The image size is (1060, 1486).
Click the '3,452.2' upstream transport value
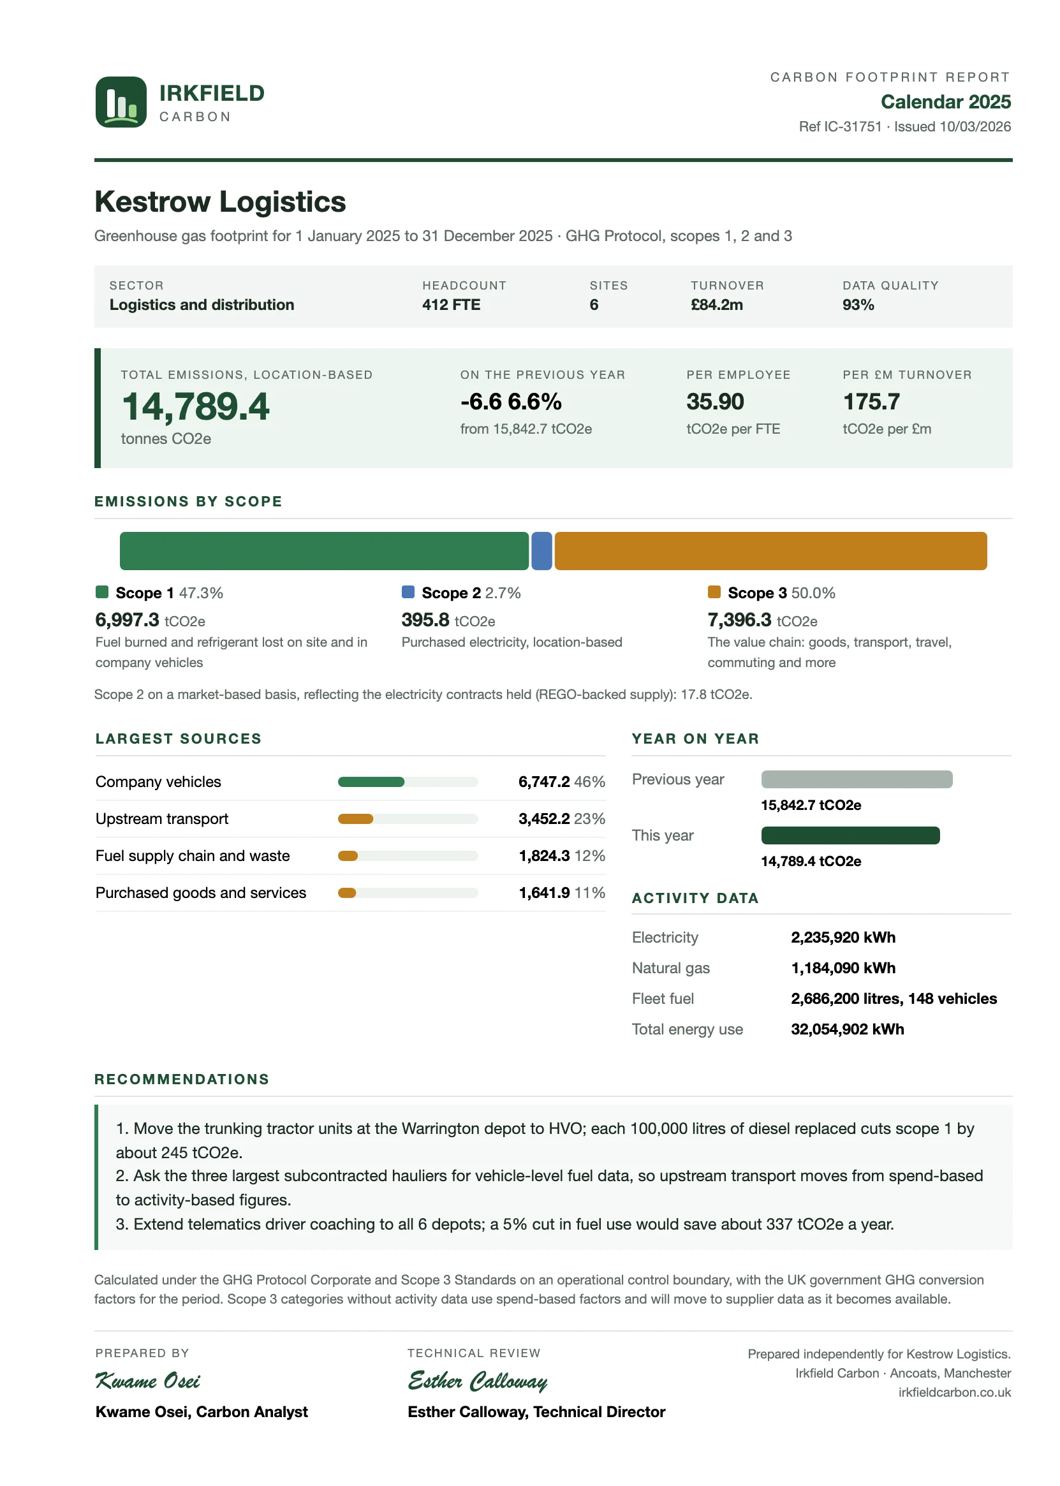pos(543,819)
